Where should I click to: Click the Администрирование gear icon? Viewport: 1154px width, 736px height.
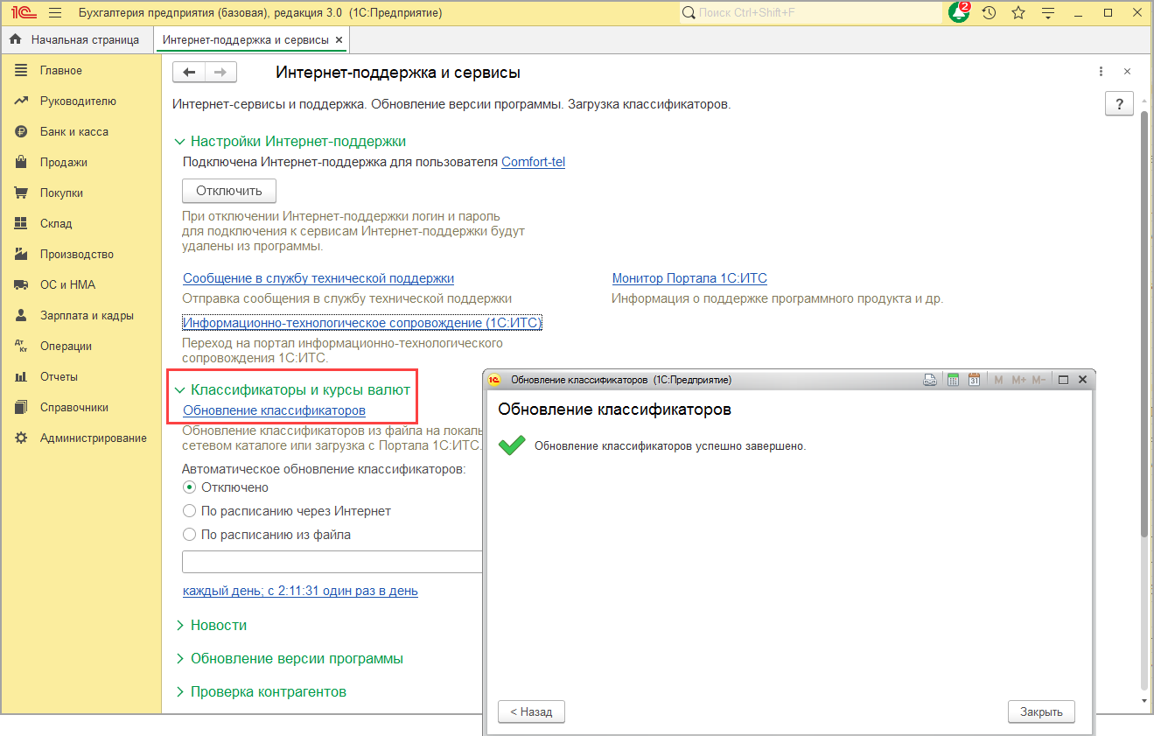[x=22, y=438]
